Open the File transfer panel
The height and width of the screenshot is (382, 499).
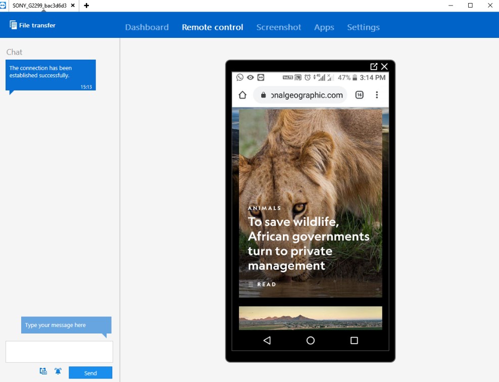(32, 25)
